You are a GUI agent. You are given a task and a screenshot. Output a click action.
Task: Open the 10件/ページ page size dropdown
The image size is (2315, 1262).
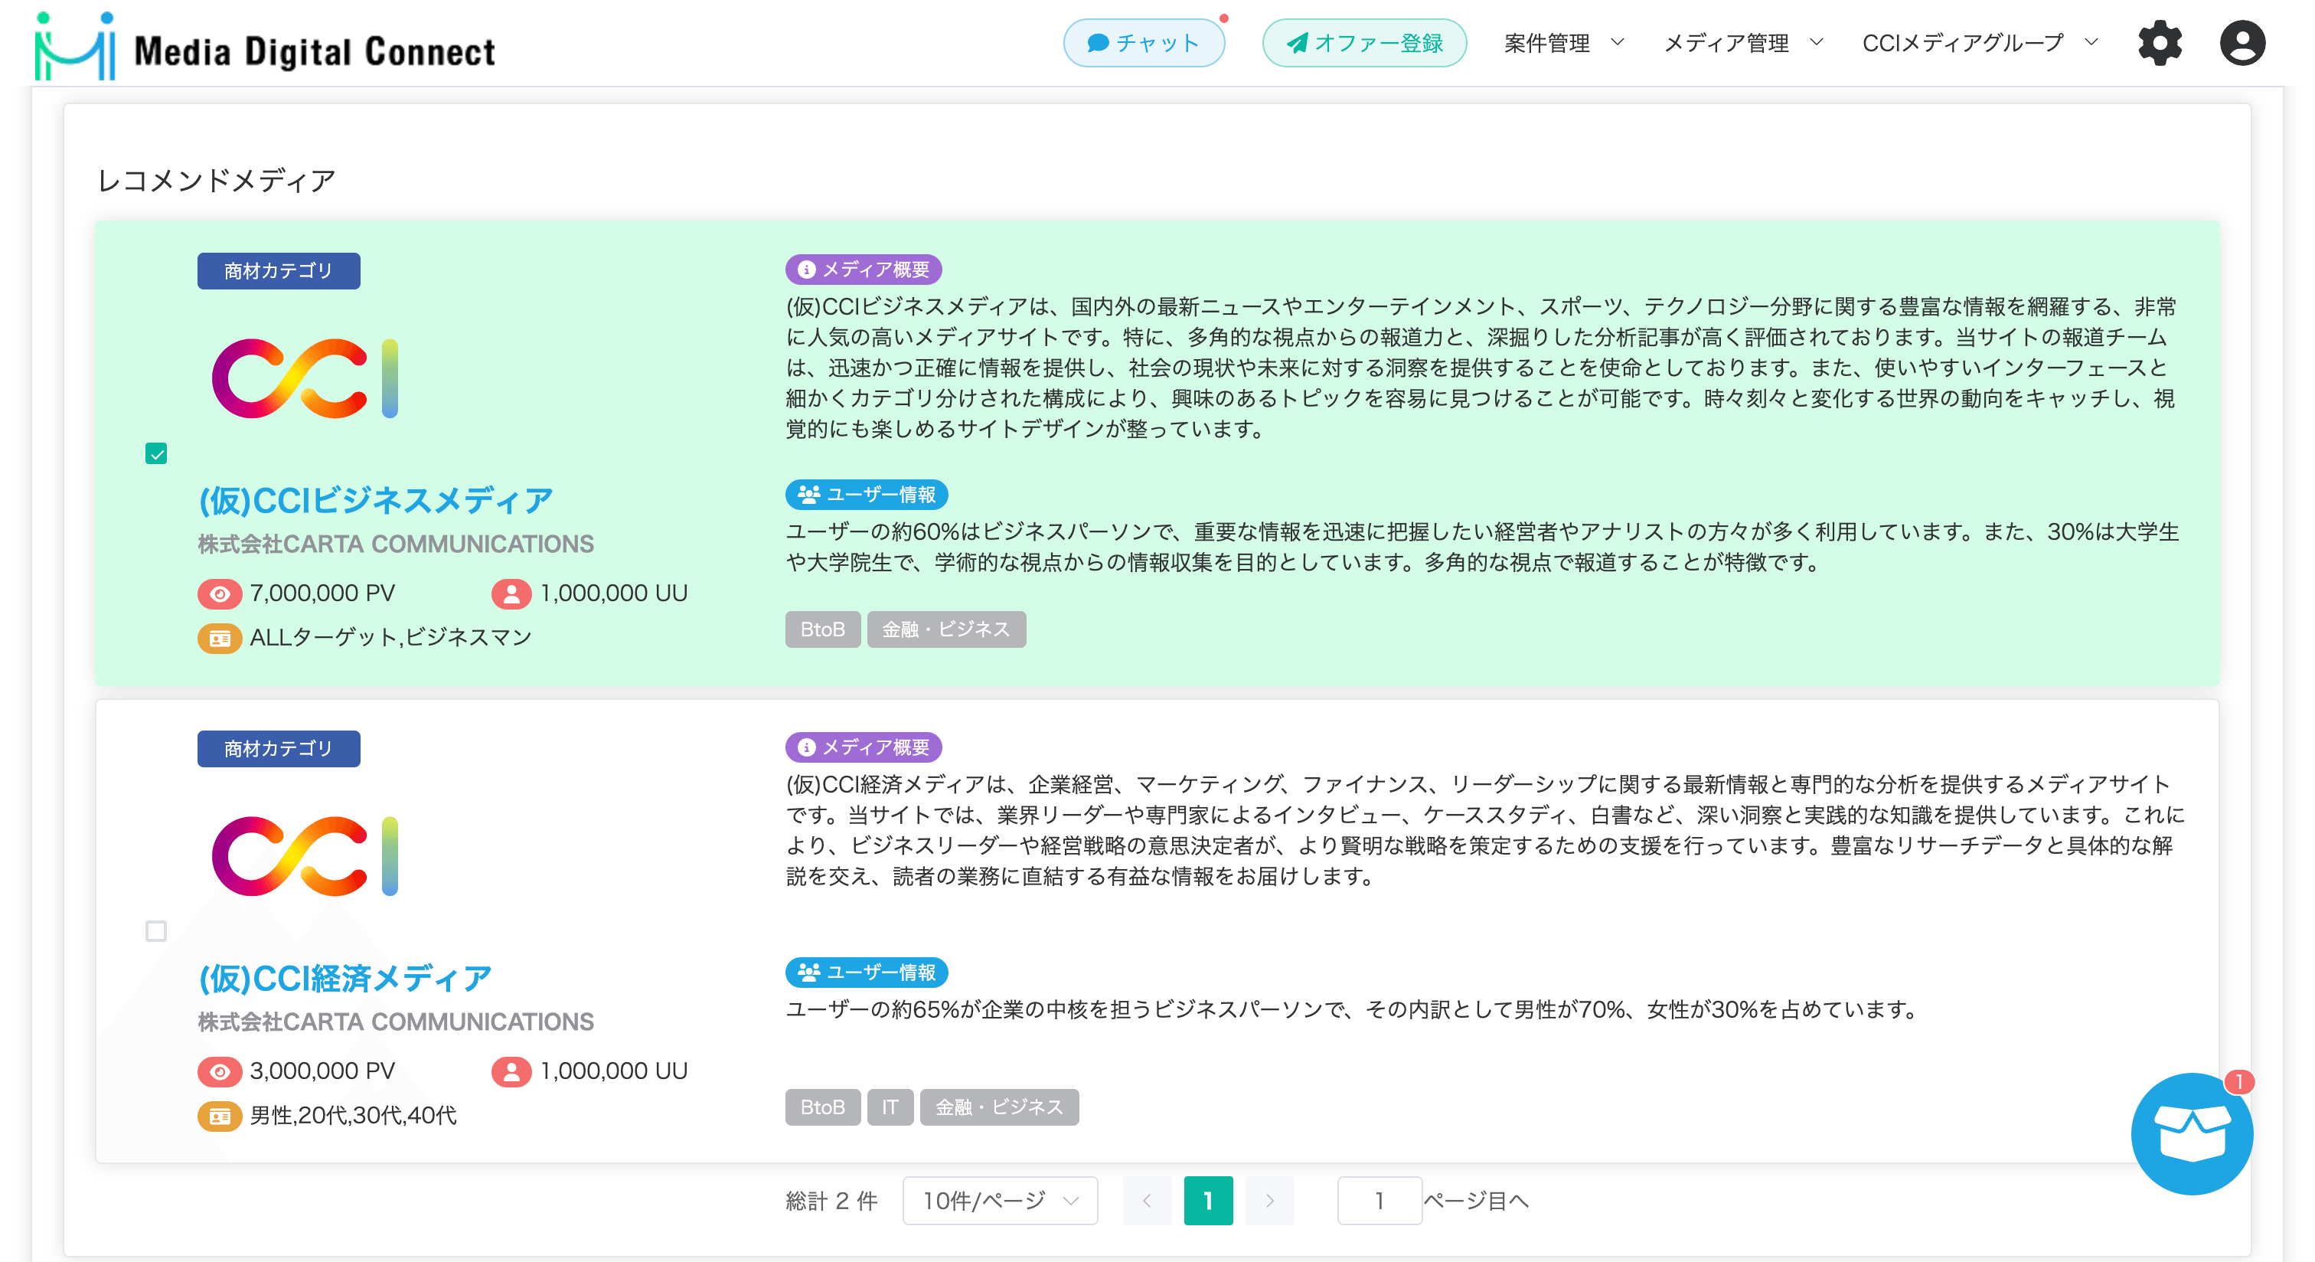coord(999,1201)
